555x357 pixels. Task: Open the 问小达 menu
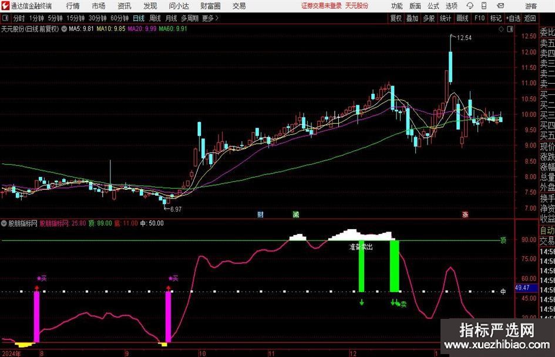(179, 6)
